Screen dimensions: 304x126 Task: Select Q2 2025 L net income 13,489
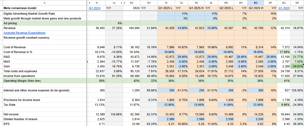pyautogui.click(x=226, y=114)
